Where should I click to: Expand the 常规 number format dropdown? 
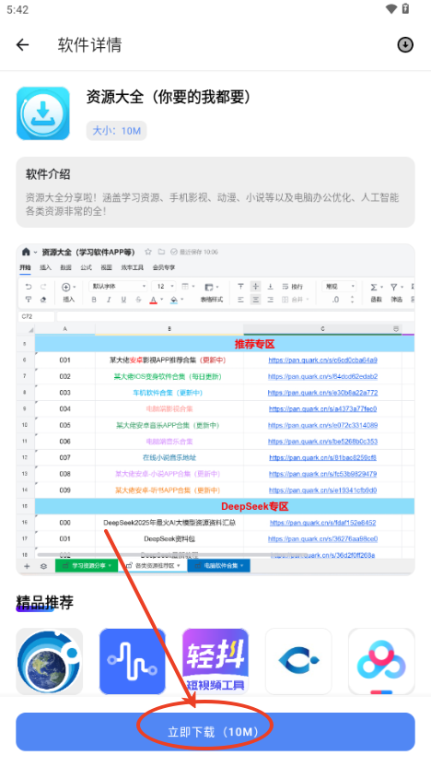pos(339,286)
